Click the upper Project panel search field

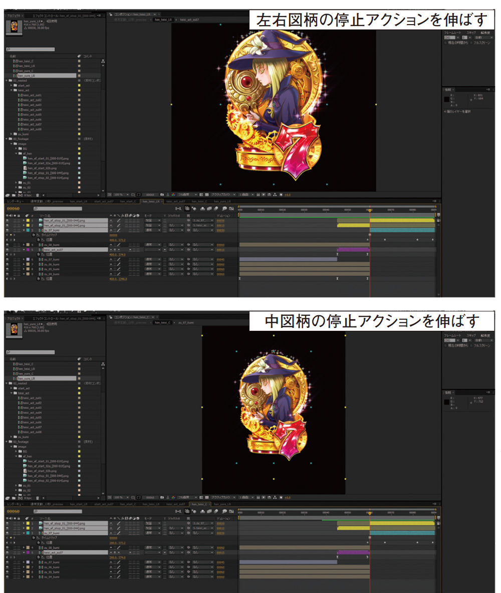click(31, 49)
